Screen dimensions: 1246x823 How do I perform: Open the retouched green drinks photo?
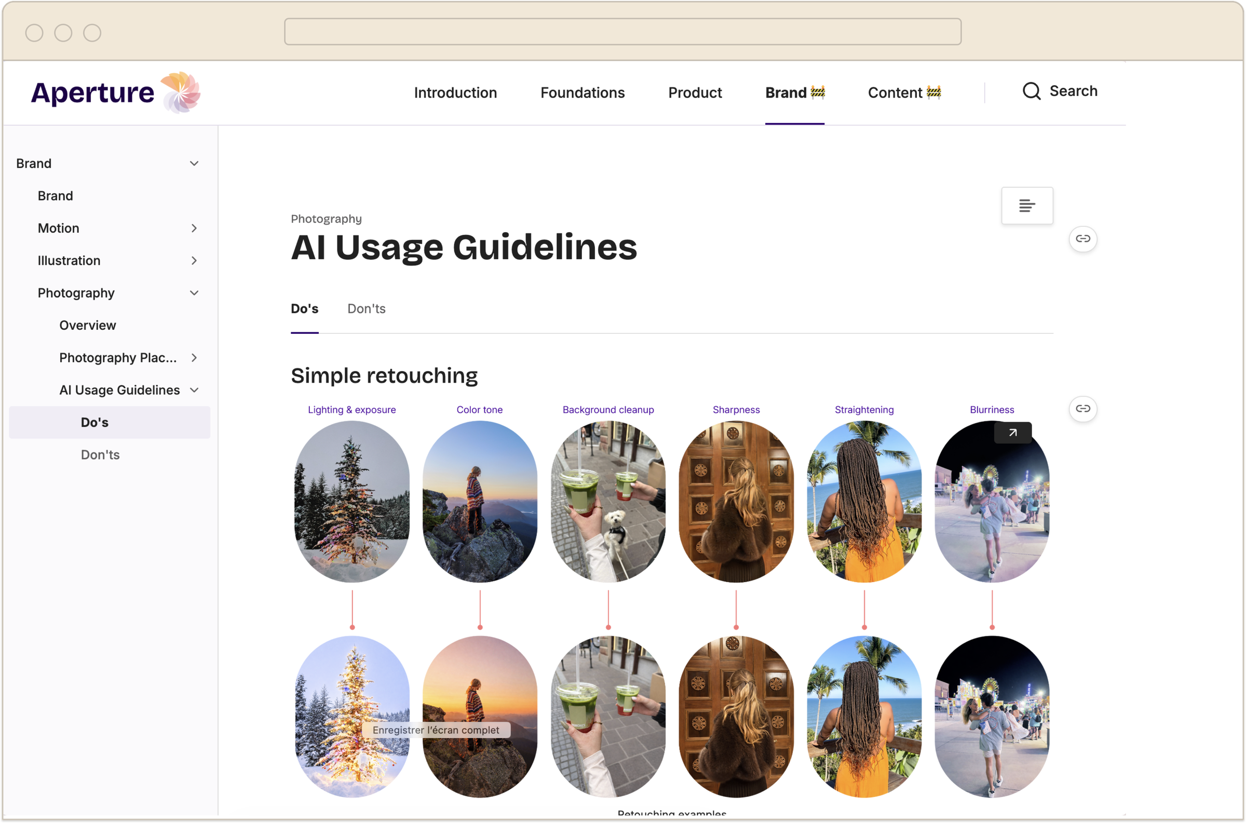[x=608, y=717]
